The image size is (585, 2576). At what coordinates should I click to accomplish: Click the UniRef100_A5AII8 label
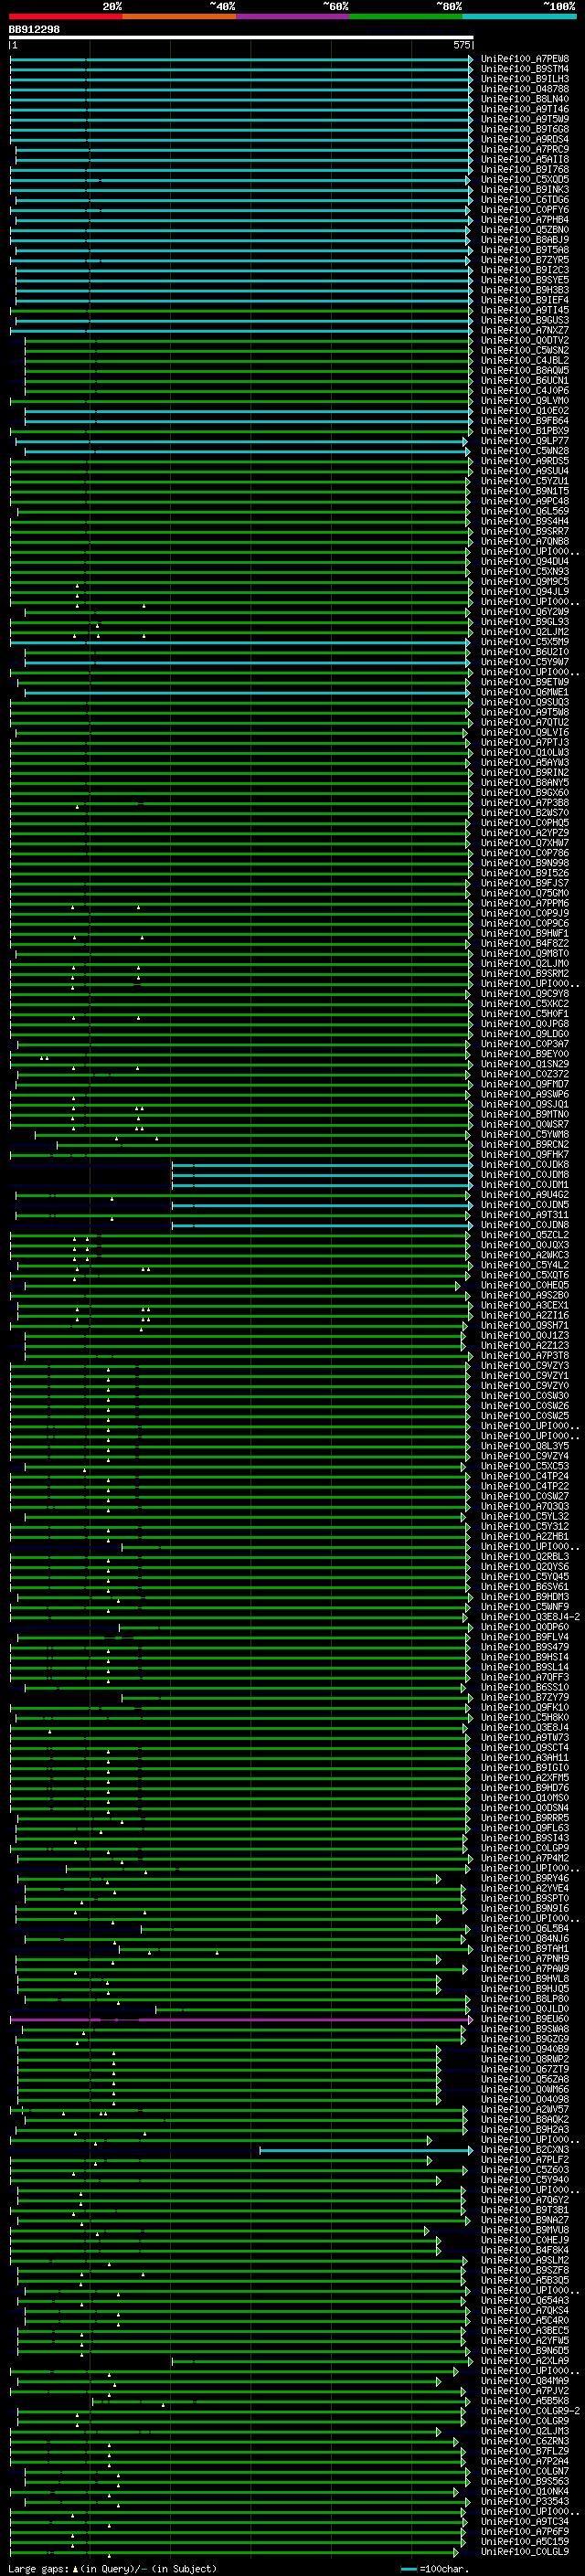click(525, 159)
